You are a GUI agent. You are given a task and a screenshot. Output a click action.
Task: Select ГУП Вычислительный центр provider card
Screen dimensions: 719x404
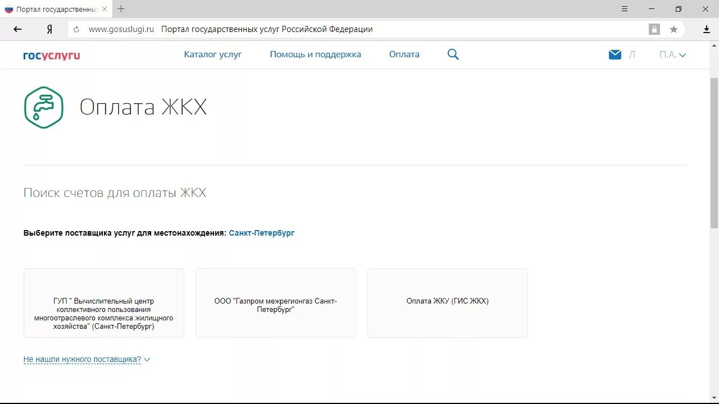tap(104, 303)
